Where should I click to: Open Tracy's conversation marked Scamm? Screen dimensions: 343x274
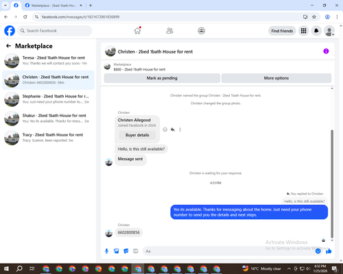tap(48, 138)
